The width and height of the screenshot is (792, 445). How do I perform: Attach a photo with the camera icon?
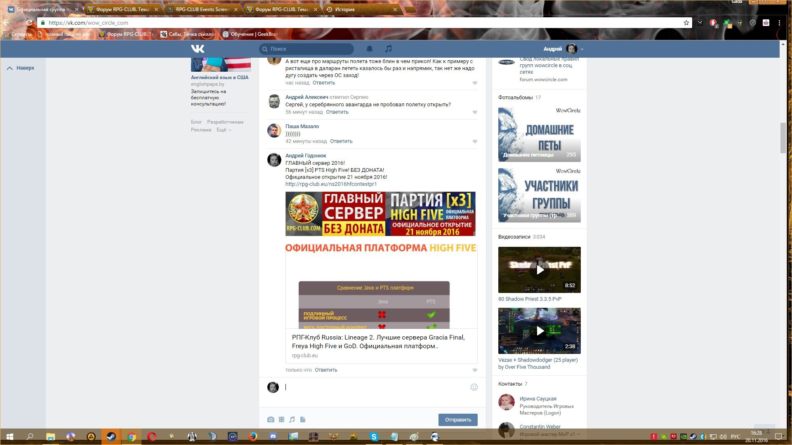coord(271,419)
